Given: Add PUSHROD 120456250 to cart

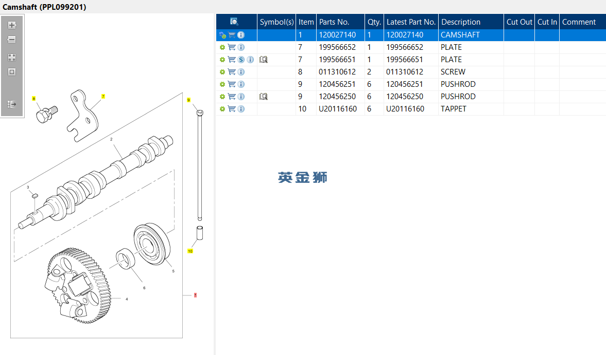Looking at the screenshot, I should coord(232,97).
